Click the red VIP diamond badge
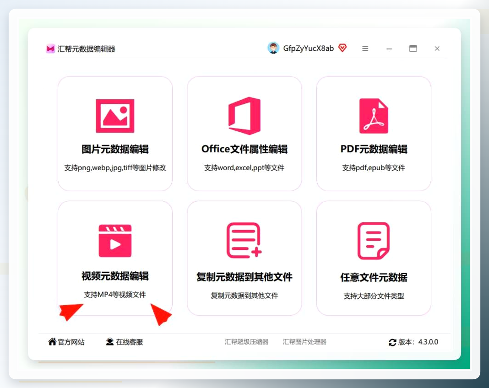 pos(342,48)
